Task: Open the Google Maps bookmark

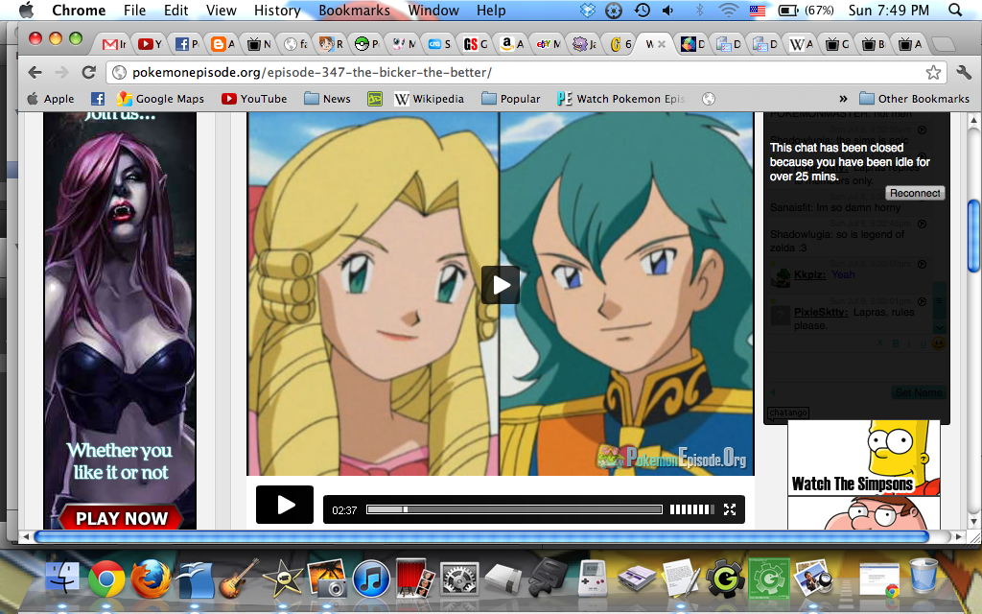Action: (x=161, y=99)
